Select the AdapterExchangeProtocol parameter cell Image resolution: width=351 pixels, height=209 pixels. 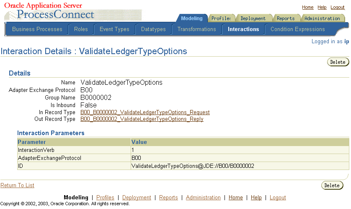tap(74, 158)
